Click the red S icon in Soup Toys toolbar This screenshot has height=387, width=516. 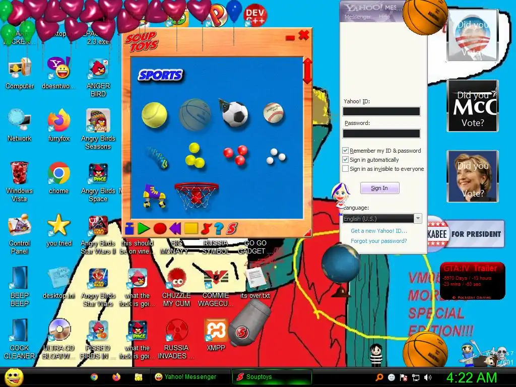(232, 228)
